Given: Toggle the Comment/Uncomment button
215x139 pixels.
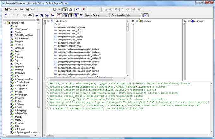Looking at the screenshot, I should [146, 15].
